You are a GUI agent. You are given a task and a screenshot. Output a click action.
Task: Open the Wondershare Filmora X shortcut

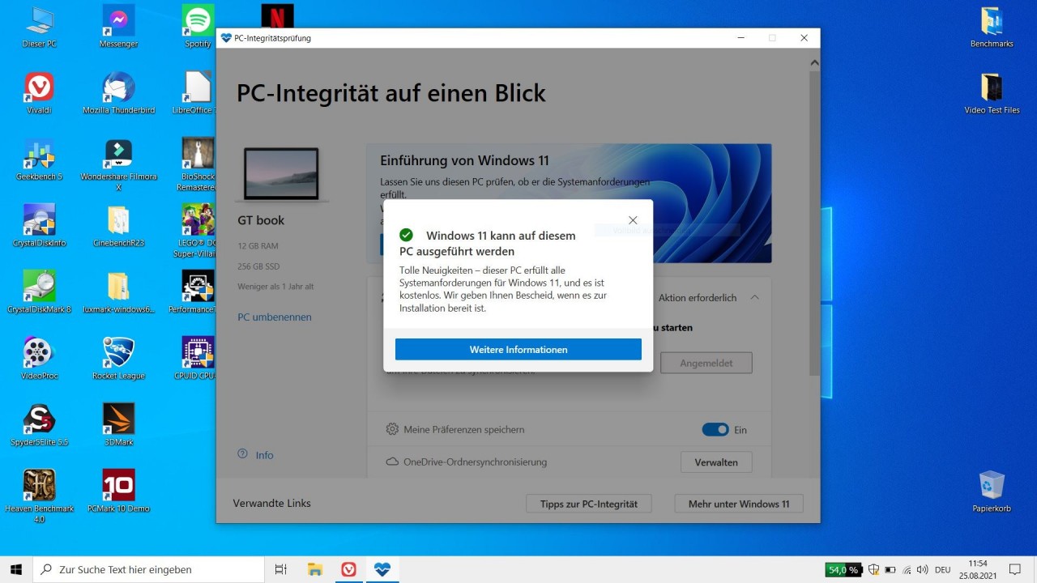pyautogui.click(x=118, y=164)
